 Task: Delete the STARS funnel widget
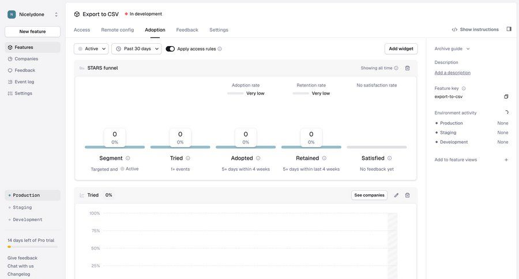(407, 68)
